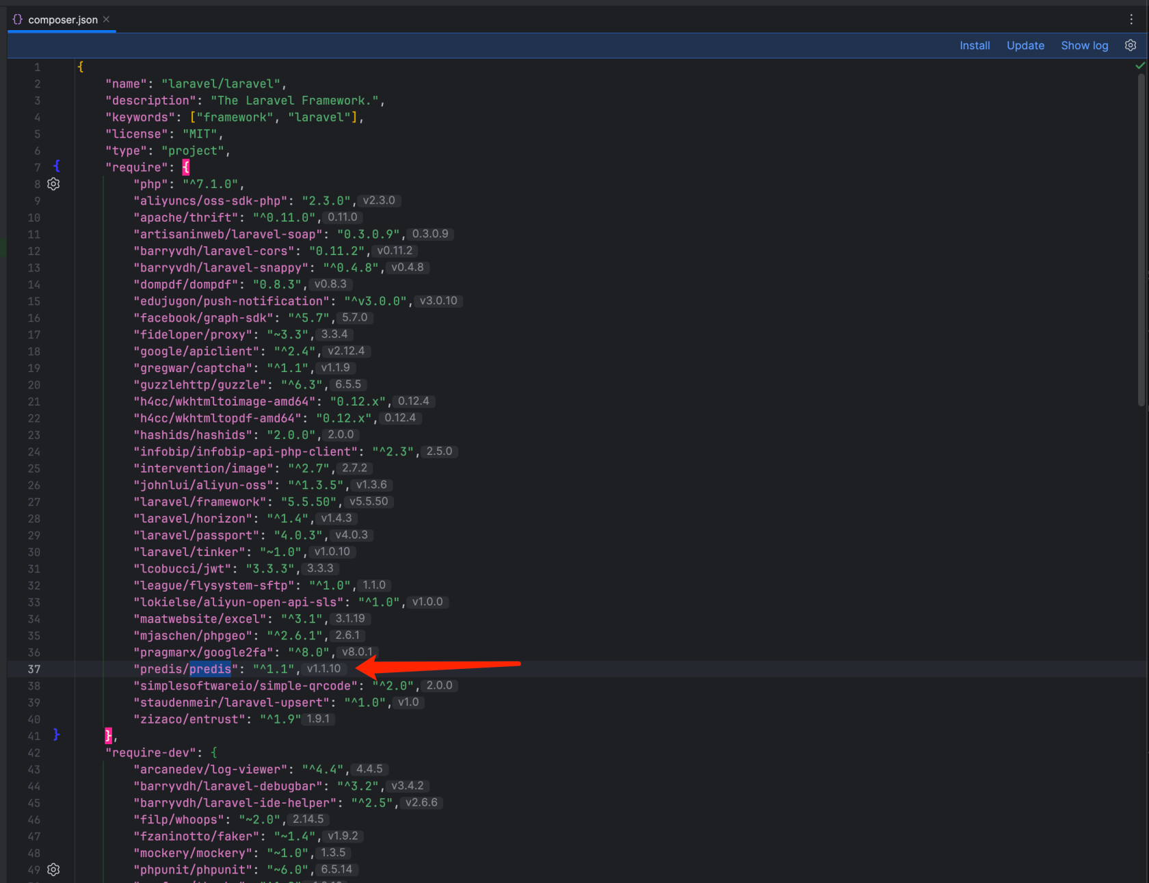
Task: Click the "apache/thrift" package name
Action: click(185, 218)
